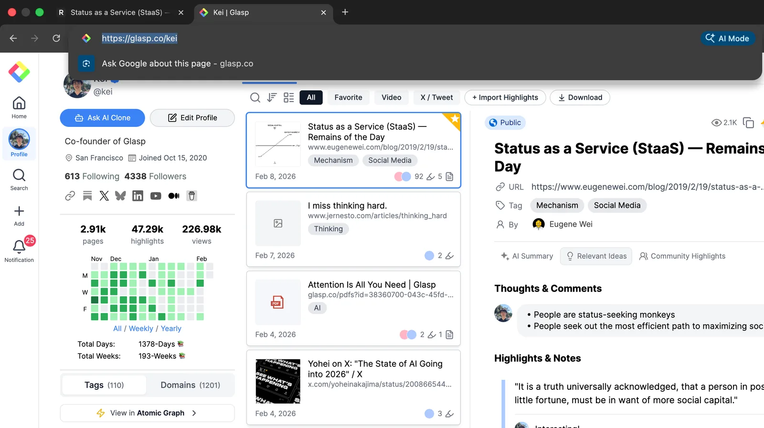Open the Download menu
Screen dimensions: 764x428
[580, 97]
